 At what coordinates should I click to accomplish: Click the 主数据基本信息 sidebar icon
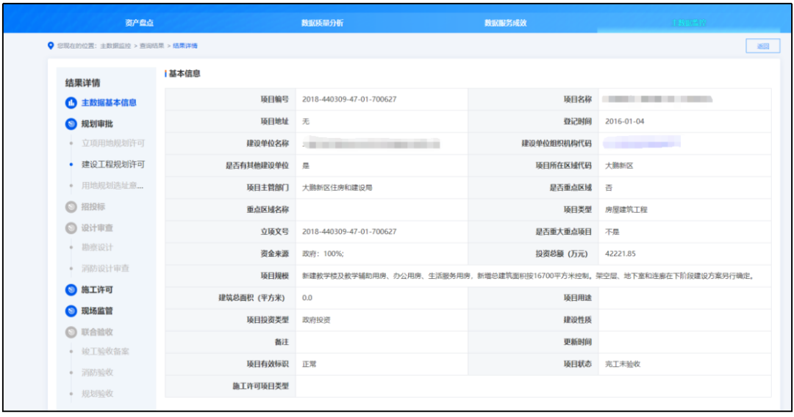tap(71, 103)
